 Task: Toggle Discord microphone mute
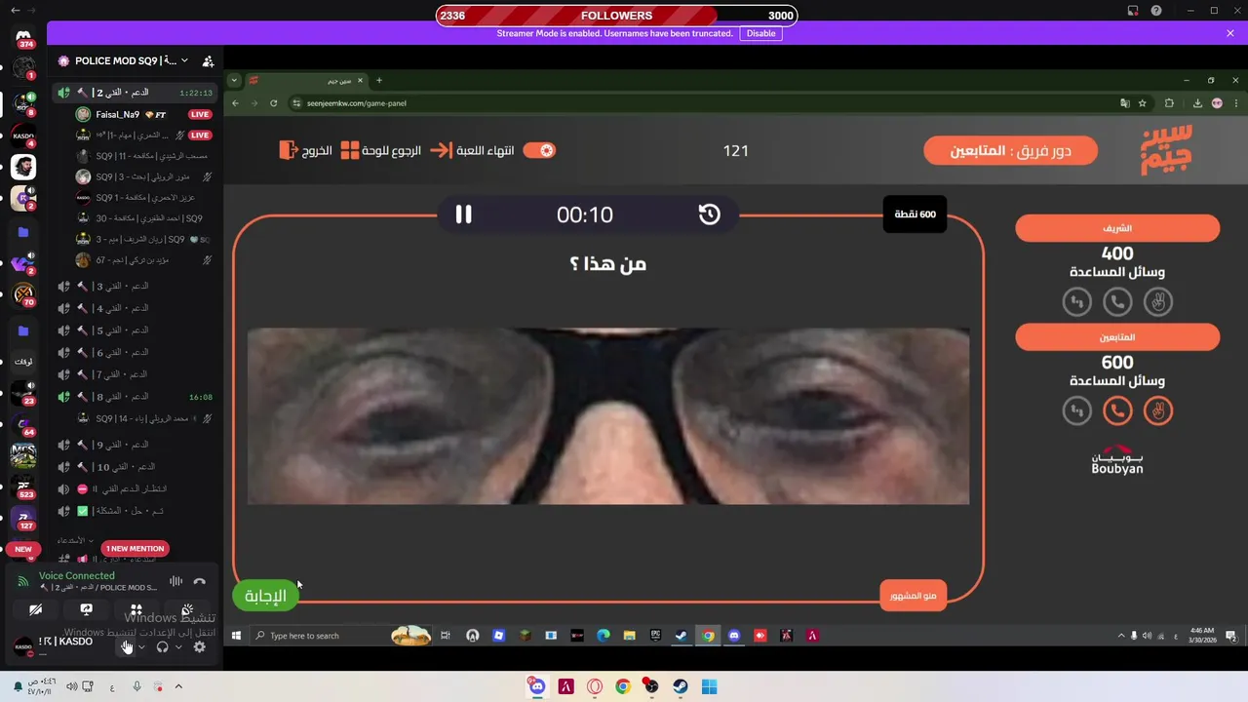126,646
